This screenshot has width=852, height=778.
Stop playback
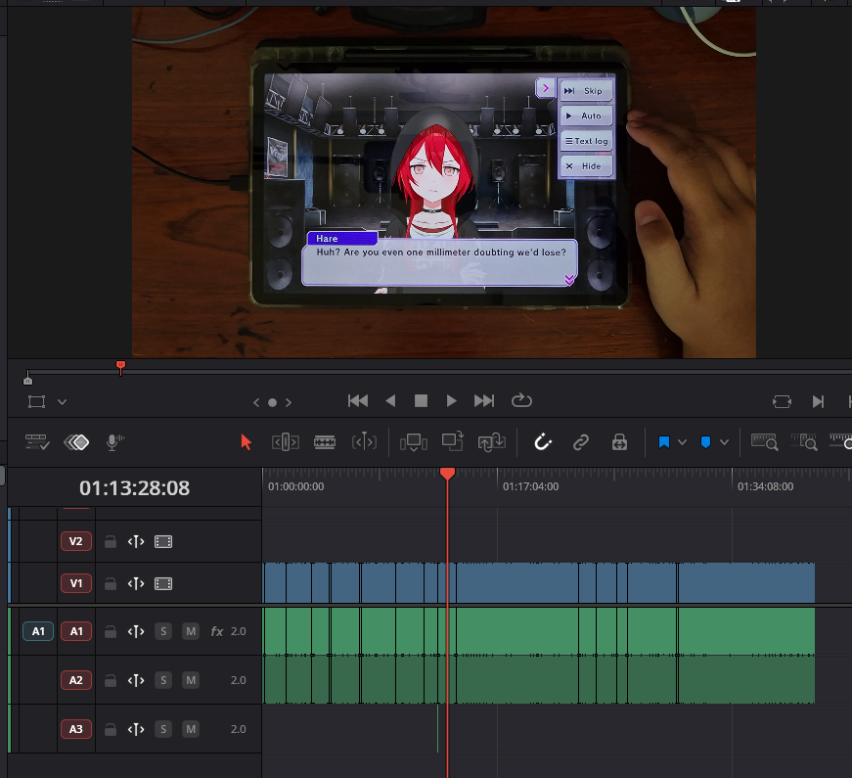coord(421,401)
